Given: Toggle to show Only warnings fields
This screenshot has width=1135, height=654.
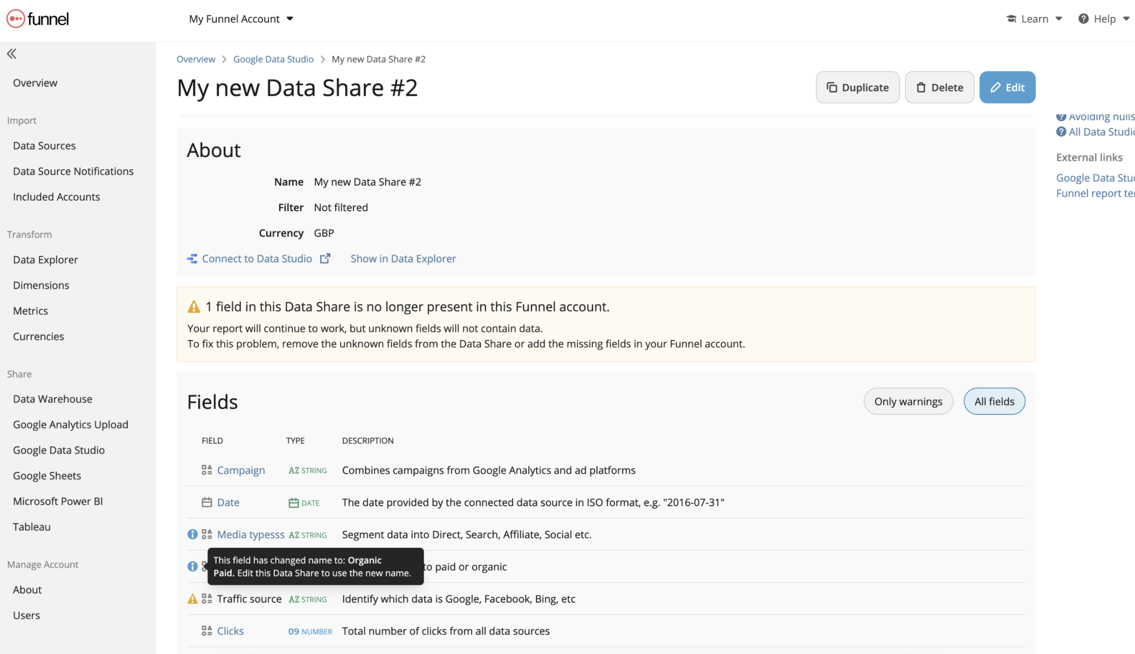Looking at the screenshot, I should click(x=908, y=401).
